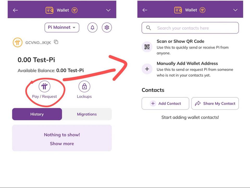Click the Show more link
Image resolution: width=250 pixels, height=188 pixels.
[x=62, y=144]
